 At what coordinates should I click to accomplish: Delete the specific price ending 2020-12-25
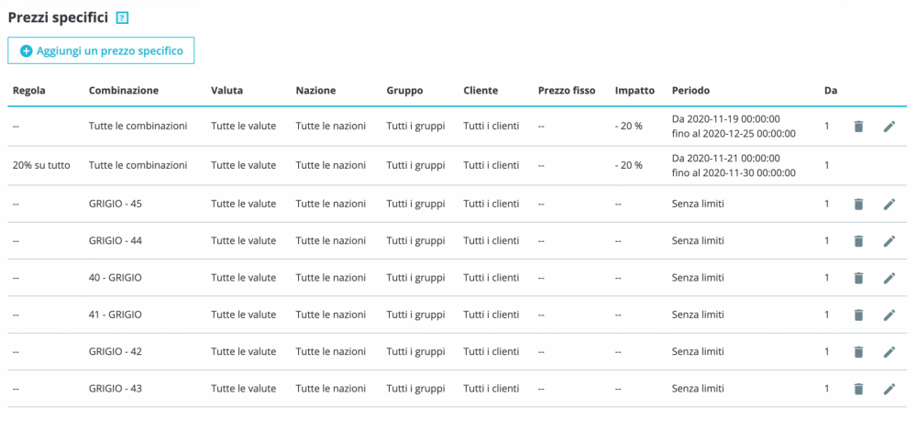click(858, 126)
